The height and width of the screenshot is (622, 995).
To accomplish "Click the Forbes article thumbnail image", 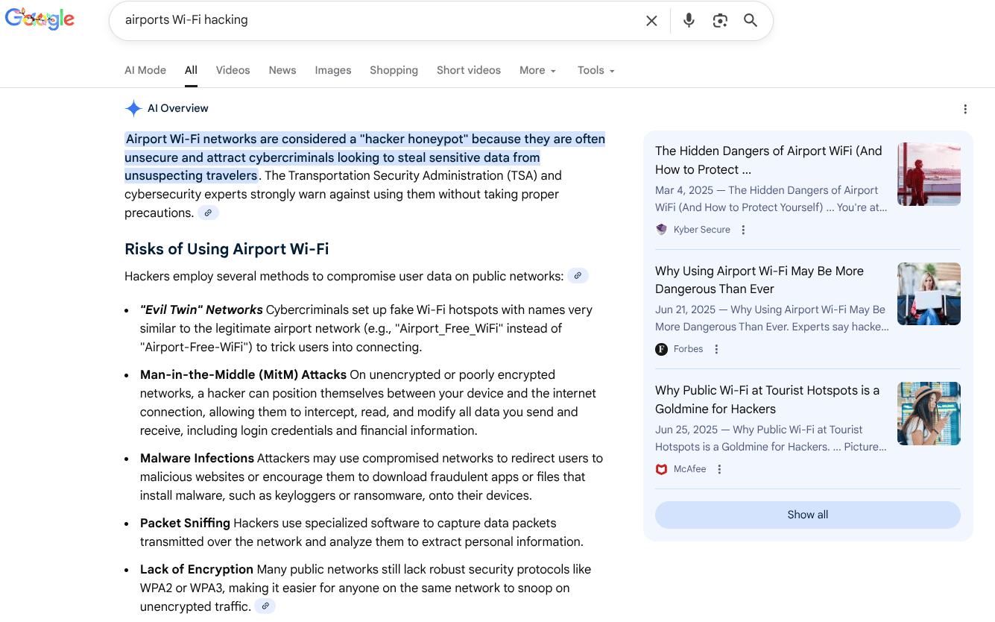I will click(x=929, y=294).
